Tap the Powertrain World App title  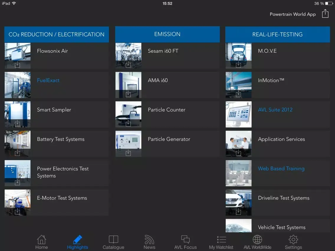coord(293,14)
